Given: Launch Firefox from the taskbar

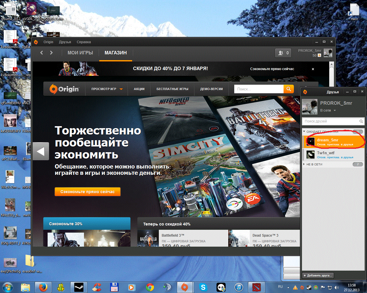Looking at the screenshot, I should (x=43, y=287).
